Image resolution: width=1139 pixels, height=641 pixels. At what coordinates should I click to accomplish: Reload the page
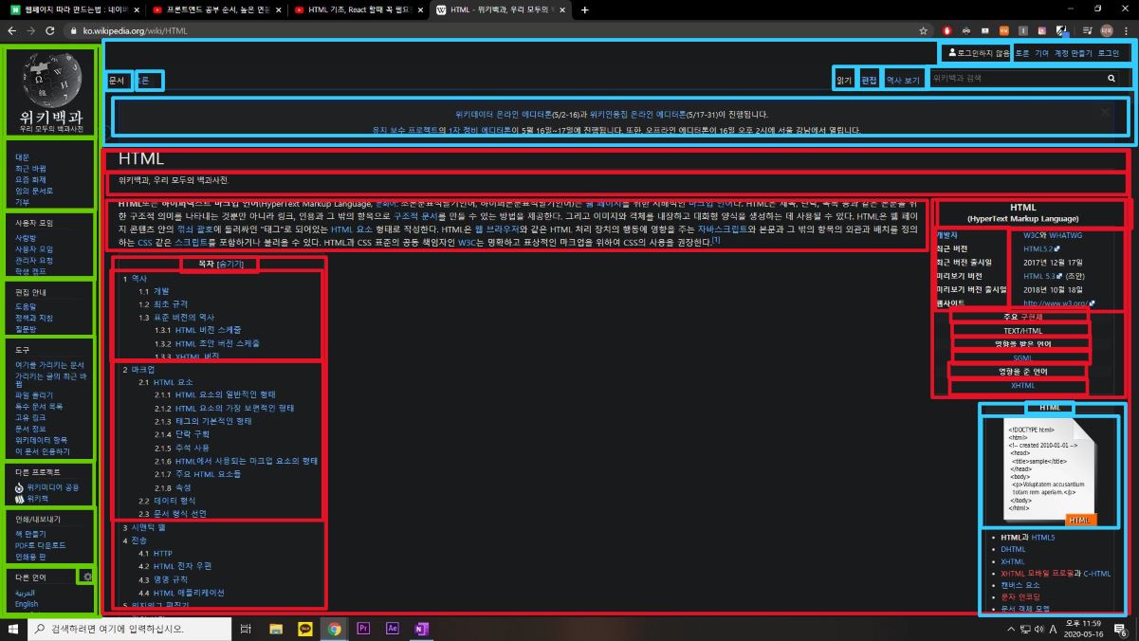pos(50,30)
